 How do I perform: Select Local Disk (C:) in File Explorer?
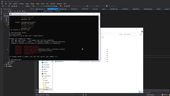pos(47,76)
